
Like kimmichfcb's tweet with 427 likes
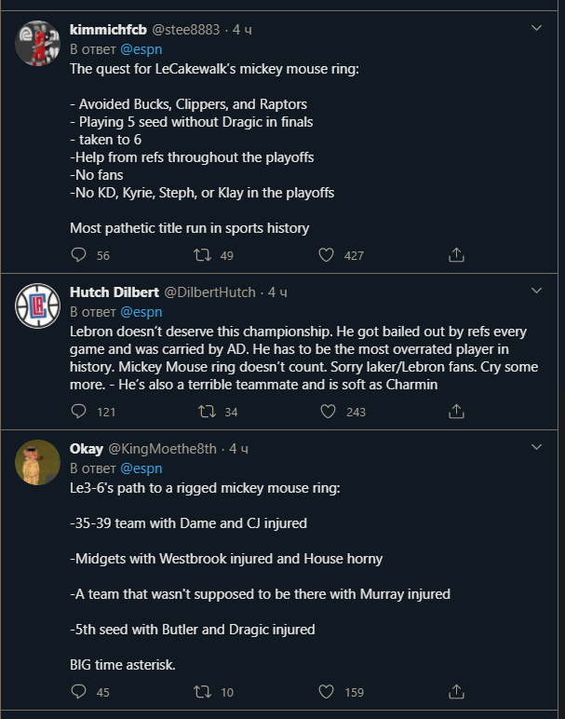click(x=327, y=254)
